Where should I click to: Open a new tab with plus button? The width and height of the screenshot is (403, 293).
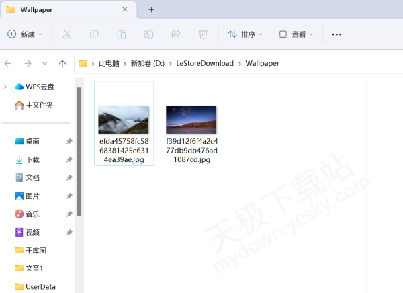point(151,9)
